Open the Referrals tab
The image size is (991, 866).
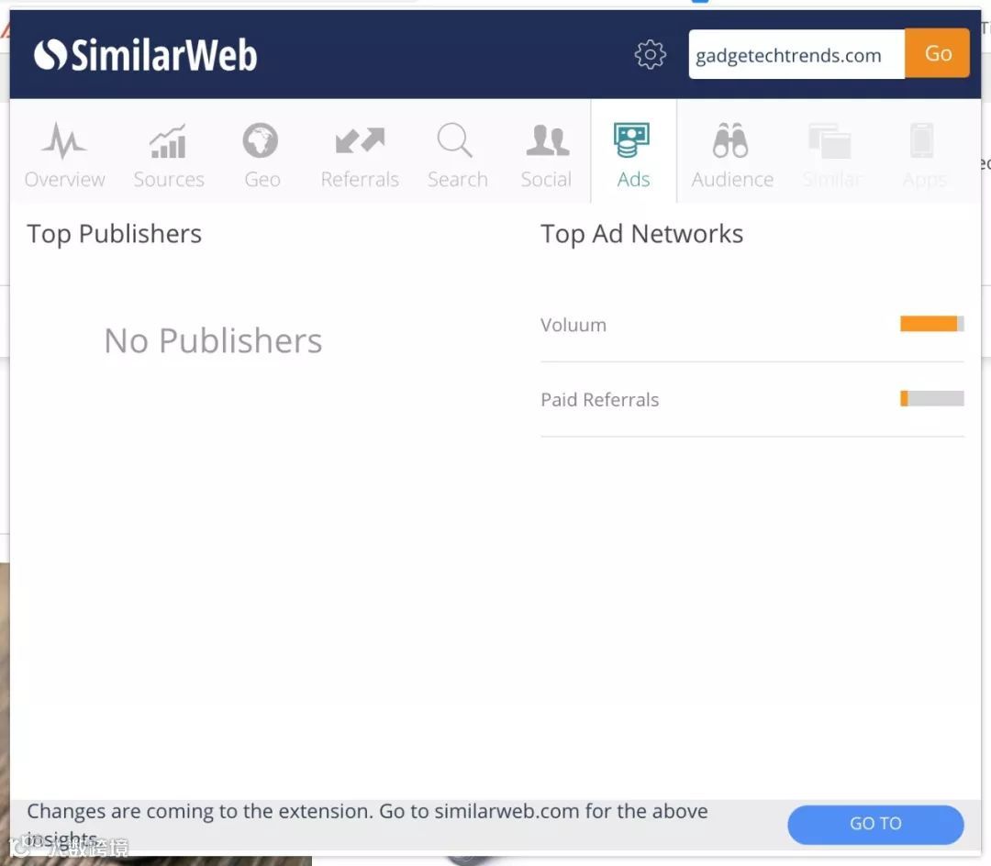(x=360, y=155)
